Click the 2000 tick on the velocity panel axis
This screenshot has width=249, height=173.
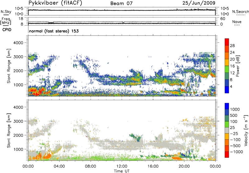[18, 135]
